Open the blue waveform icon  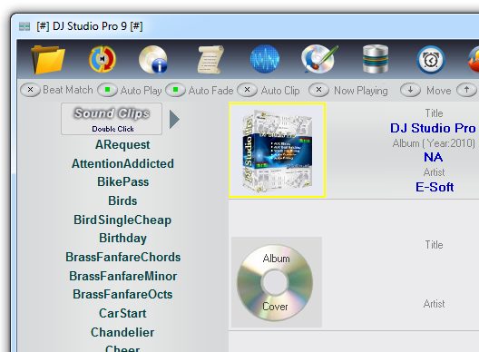[265, 59]
